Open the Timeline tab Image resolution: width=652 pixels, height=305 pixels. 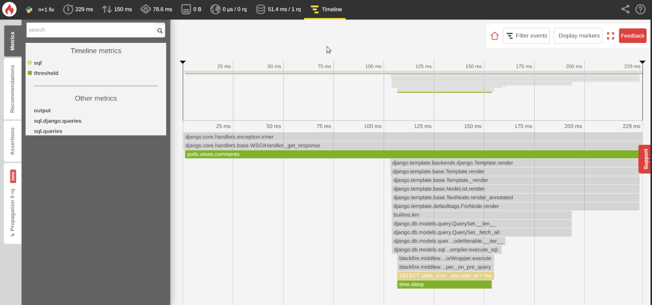pyautogui.click(x=325, y=9)
